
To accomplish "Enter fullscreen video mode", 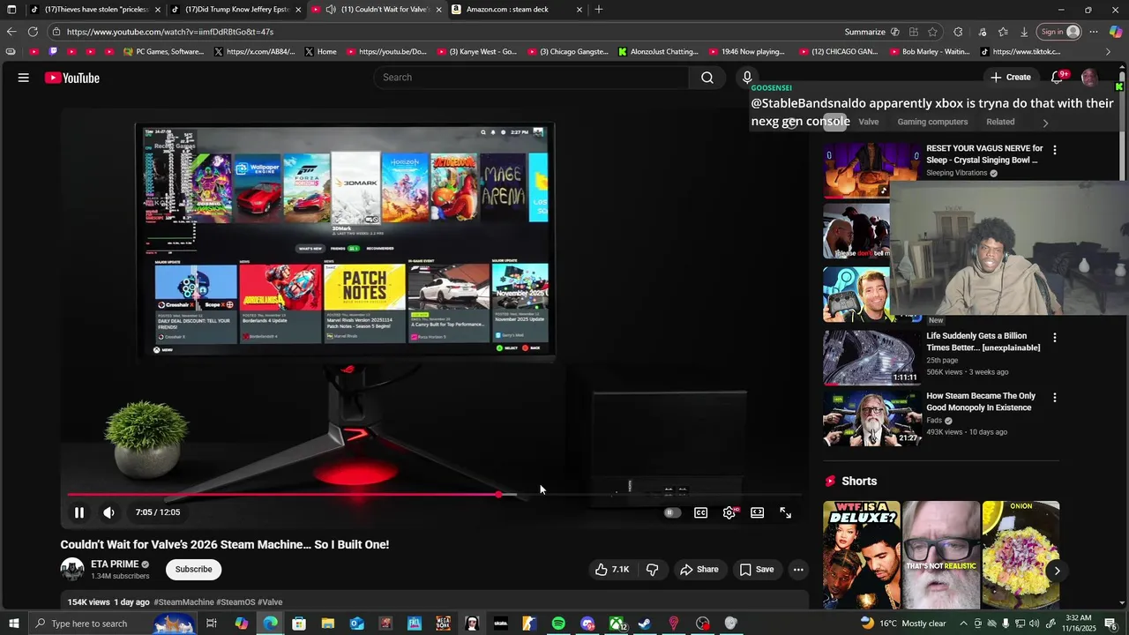I will click(x=785, y=512).
